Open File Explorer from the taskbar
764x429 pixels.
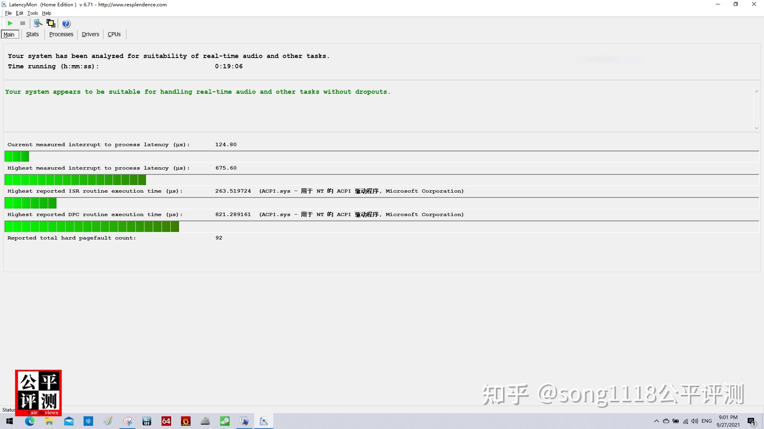pyautogui.click(x=49, y=421)
